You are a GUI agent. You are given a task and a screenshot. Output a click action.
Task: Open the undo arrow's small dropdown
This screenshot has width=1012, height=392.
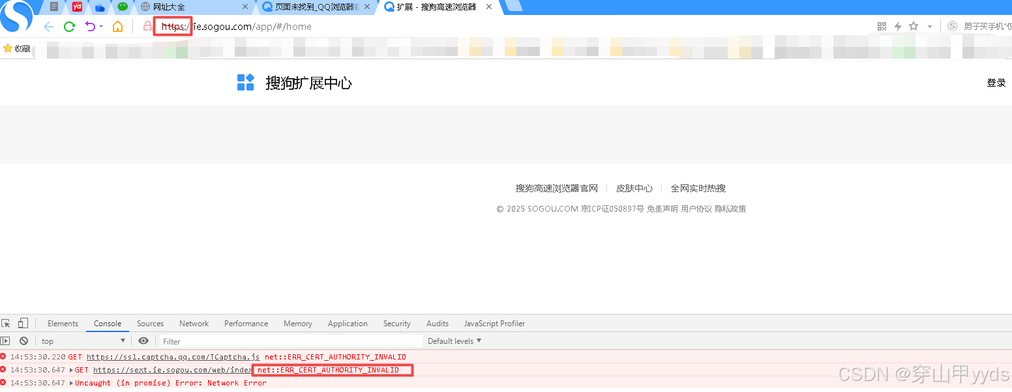tap(101, 27)
